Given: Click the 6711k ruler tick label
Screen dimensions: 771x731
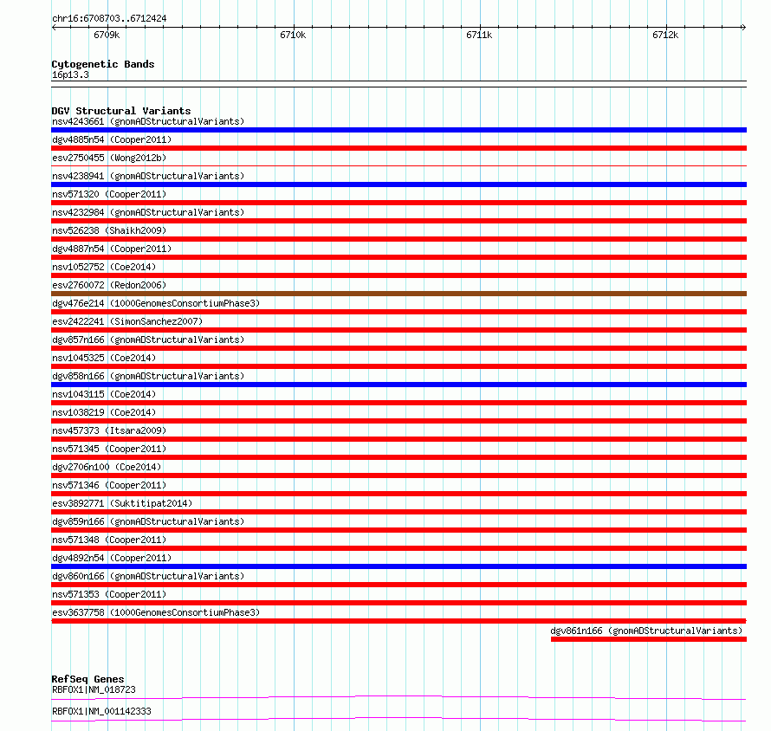Looking at the screenshot, I should coord(479,35).
